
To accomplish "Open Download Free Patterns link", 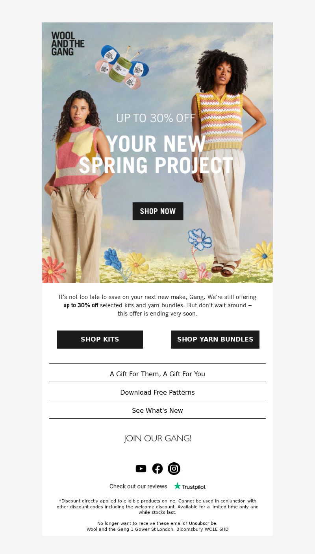I will [x=157, y=392].
